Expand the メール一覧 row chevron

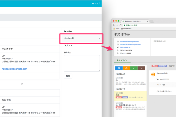point(99,38)
